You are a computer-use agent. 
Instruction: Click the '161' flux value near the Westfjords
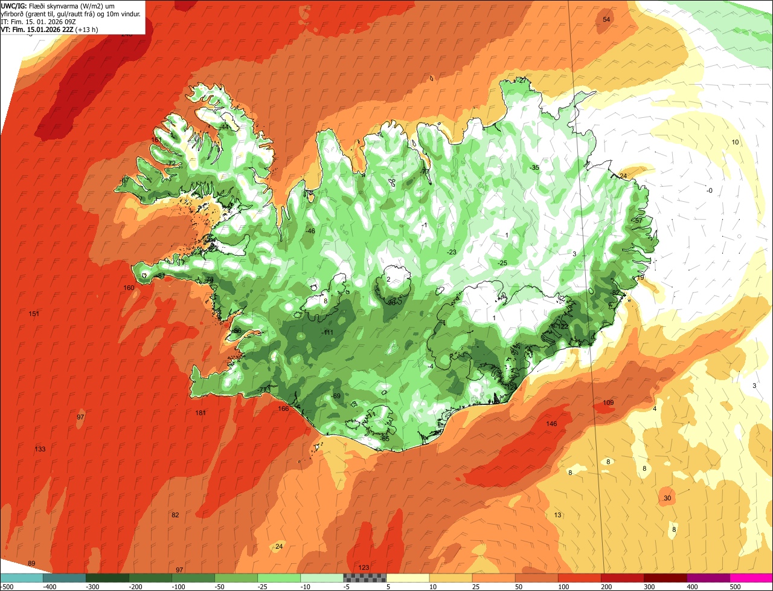click(156, 140)
